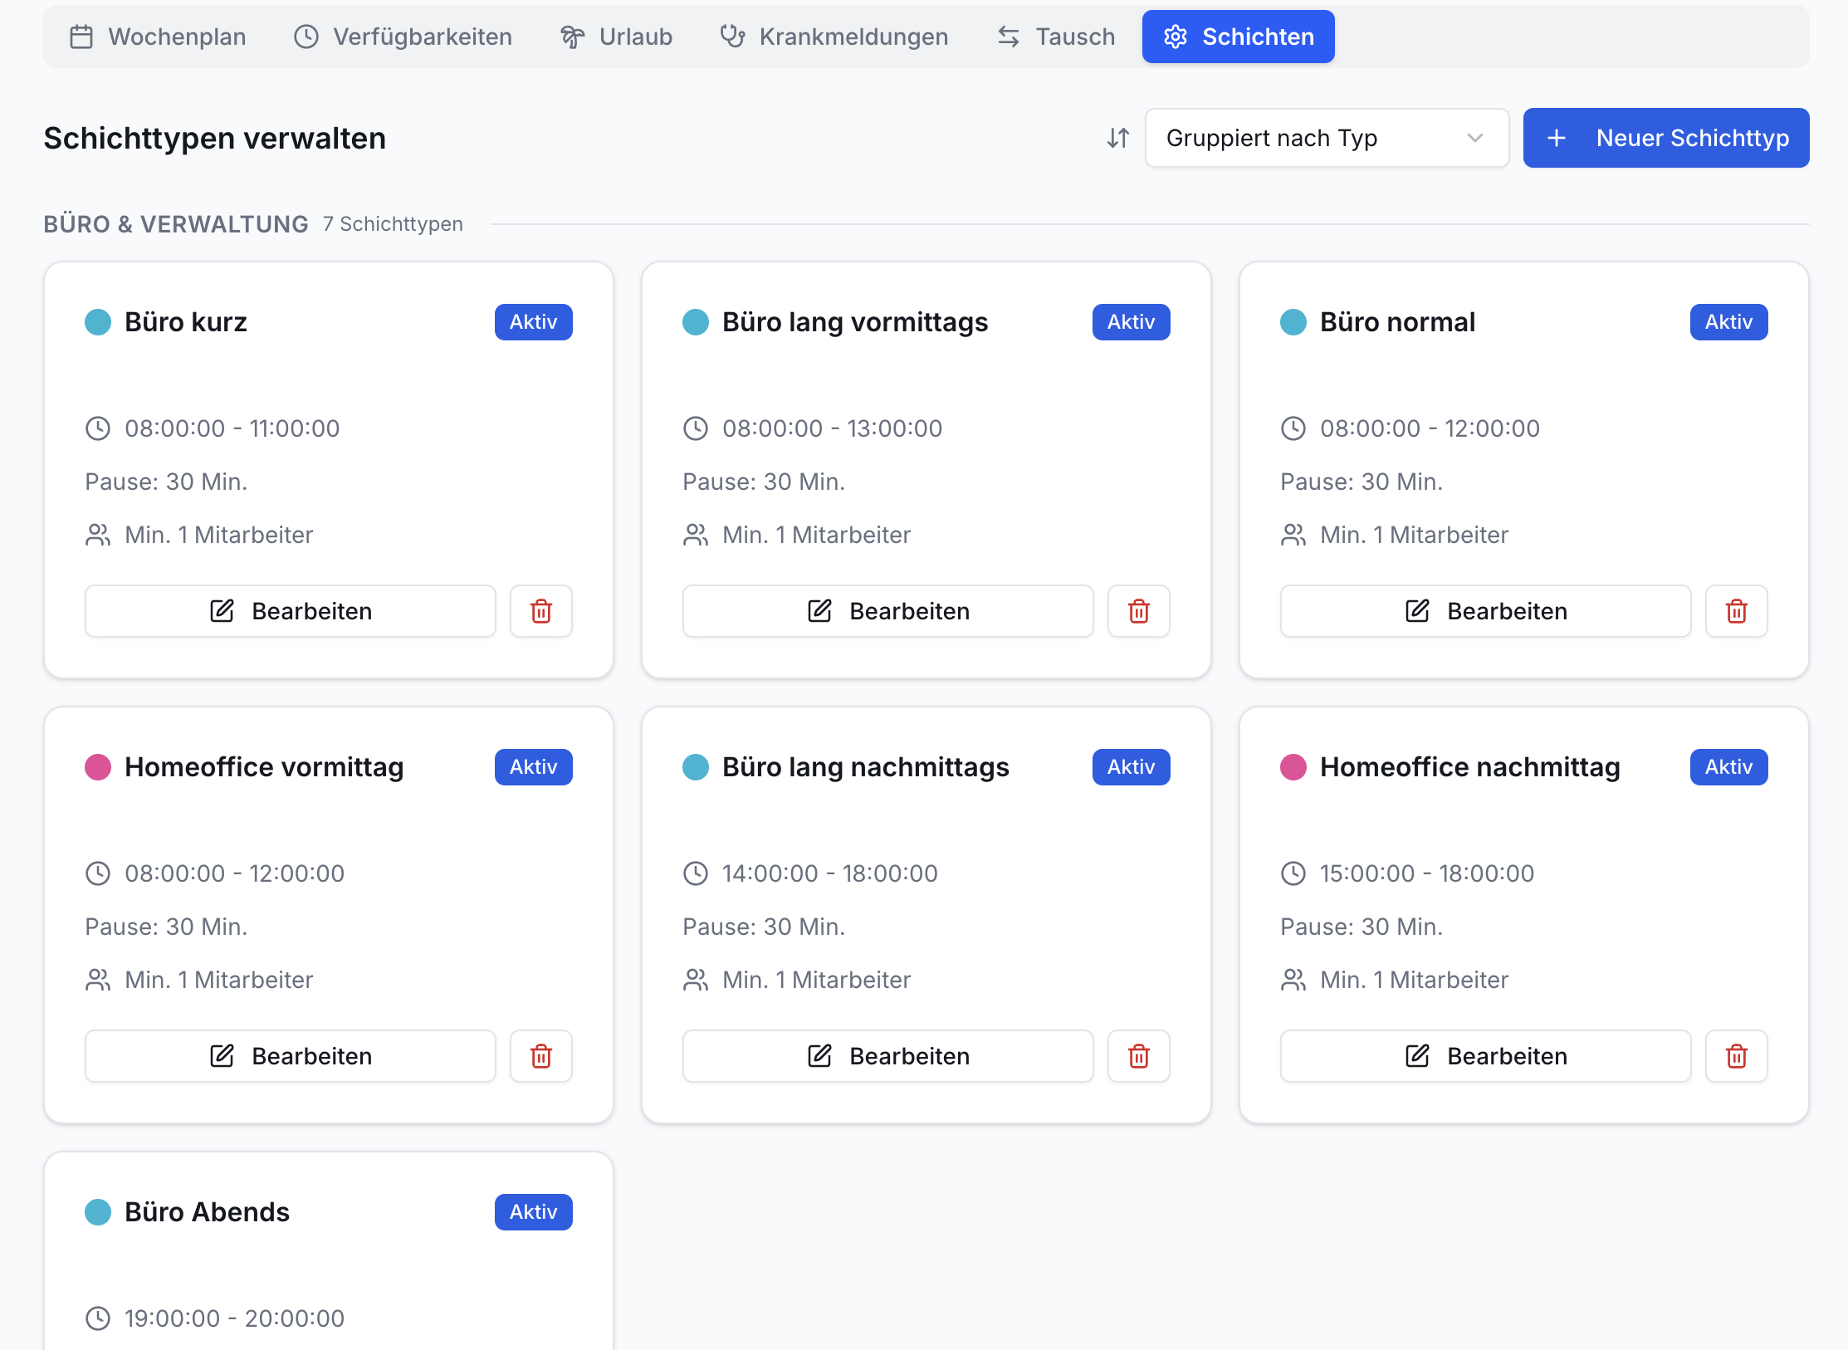
Task: Edit the Homeoffice vormittag shift
Action: (x=291, y=1056)
